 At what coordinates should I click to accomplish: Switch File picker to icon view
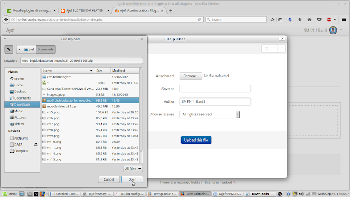point(266,49)
